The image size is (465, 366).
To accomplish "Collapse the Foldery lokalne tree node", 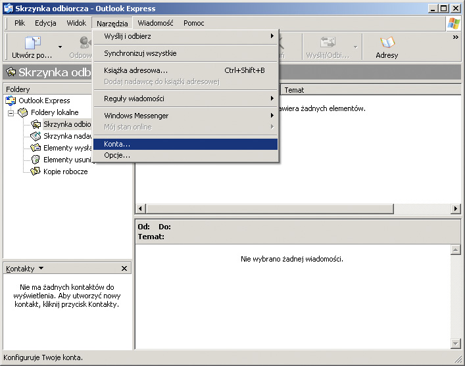I will click(11, 113).
